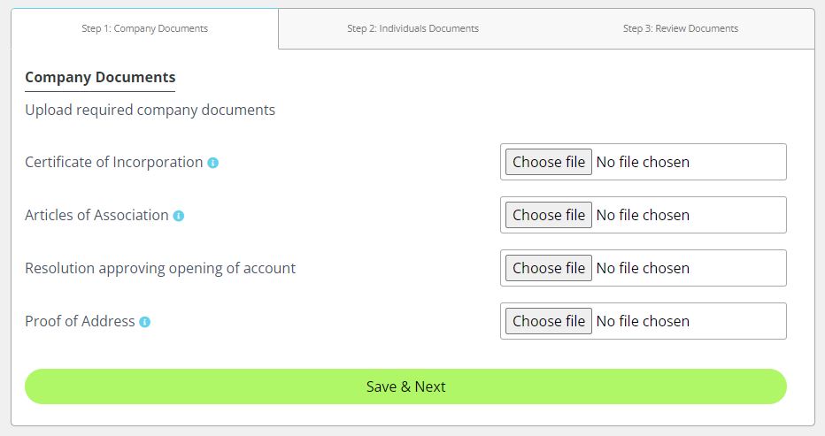The width and height of the screenshot is (825, 436).
Task: Click the green Save & Next button
Action: [x=405, y=386]
